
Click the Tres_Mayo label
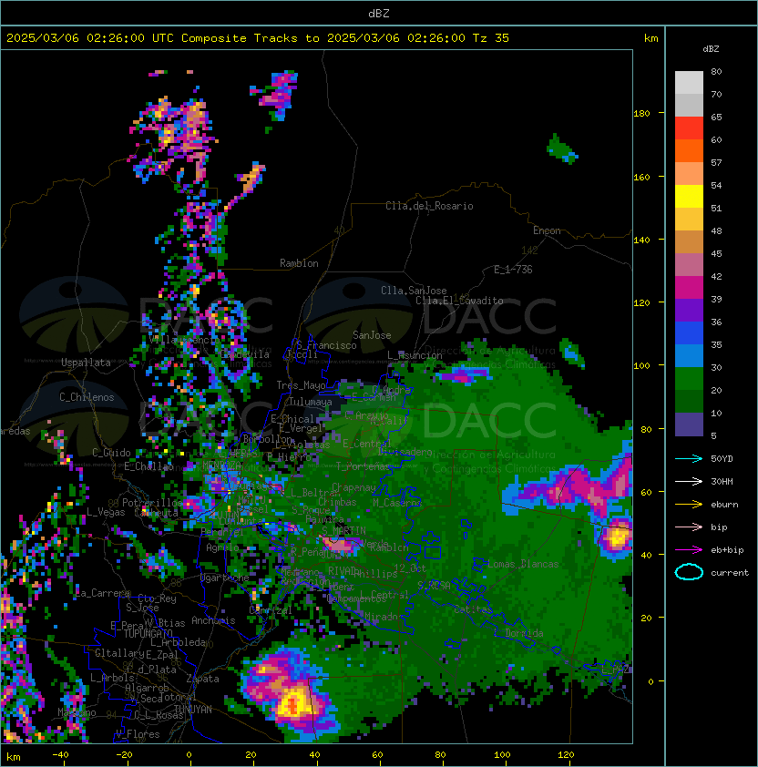tap(301, 385)
